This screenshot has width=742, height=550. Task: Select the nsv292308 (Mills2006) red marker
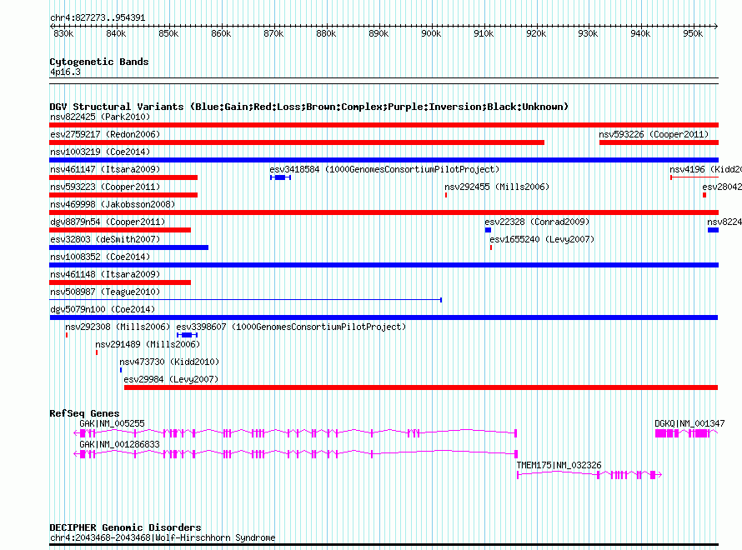tap(67, 335)
